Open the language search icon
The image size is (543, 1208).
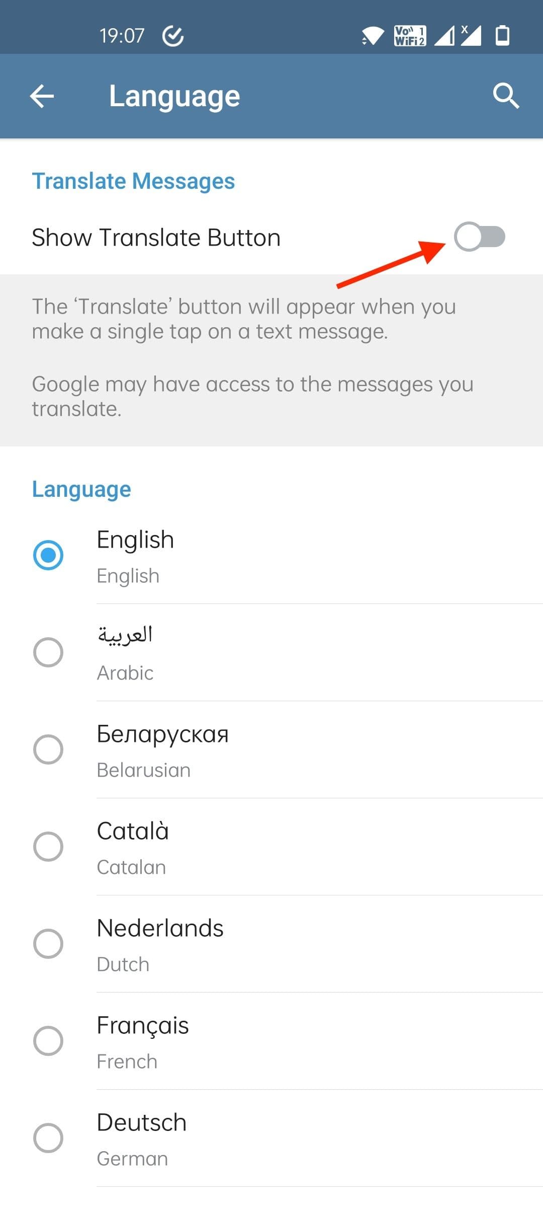point(505,96)
